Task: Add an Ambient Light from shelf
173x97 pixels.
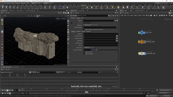Action: click(x=143, y=8)
